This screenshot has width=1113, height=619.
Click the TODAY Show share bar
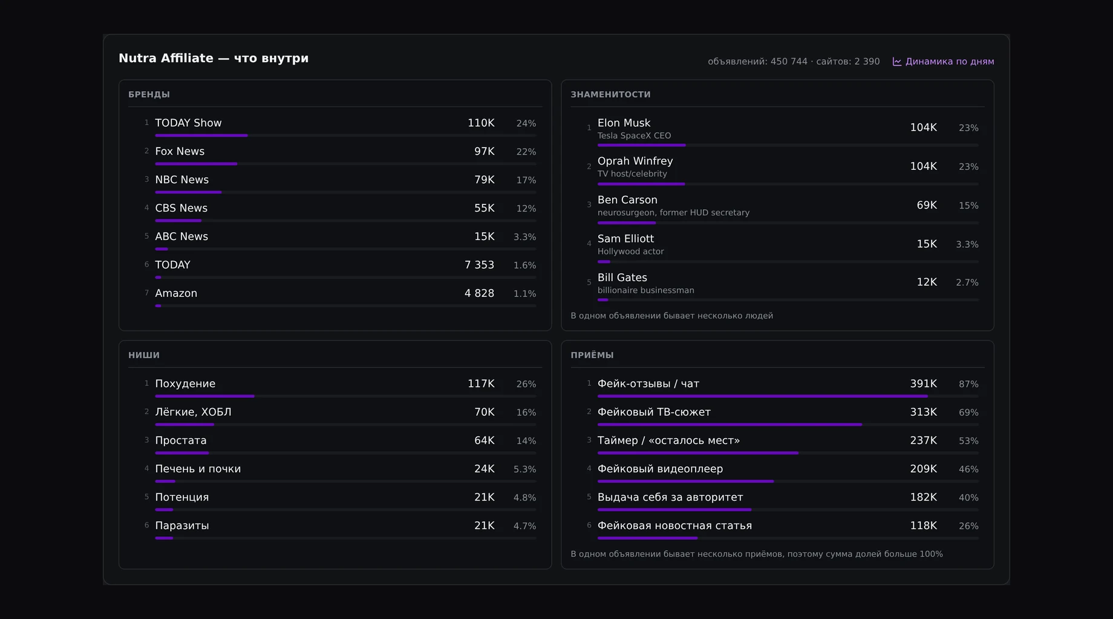(x=345, y=135)
